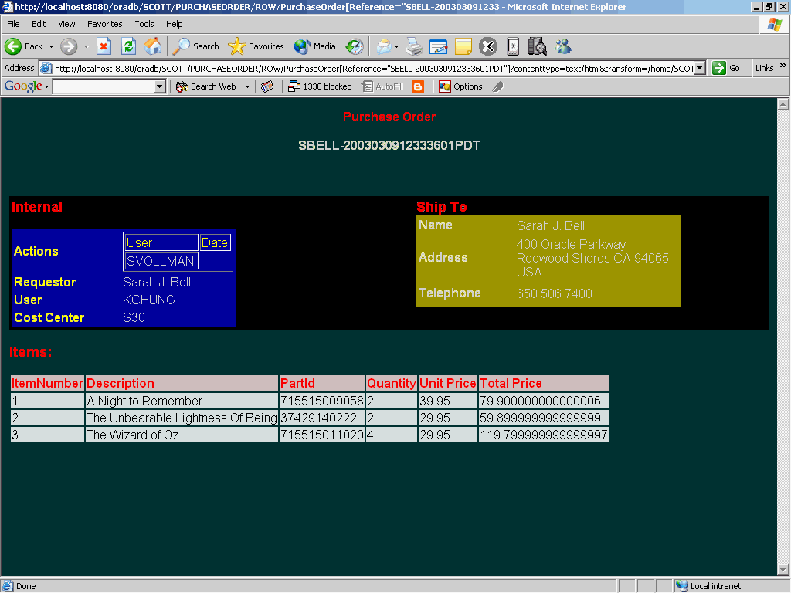The image size is (791, 593).
Task: View browsing History
Action: coord(354,46)
